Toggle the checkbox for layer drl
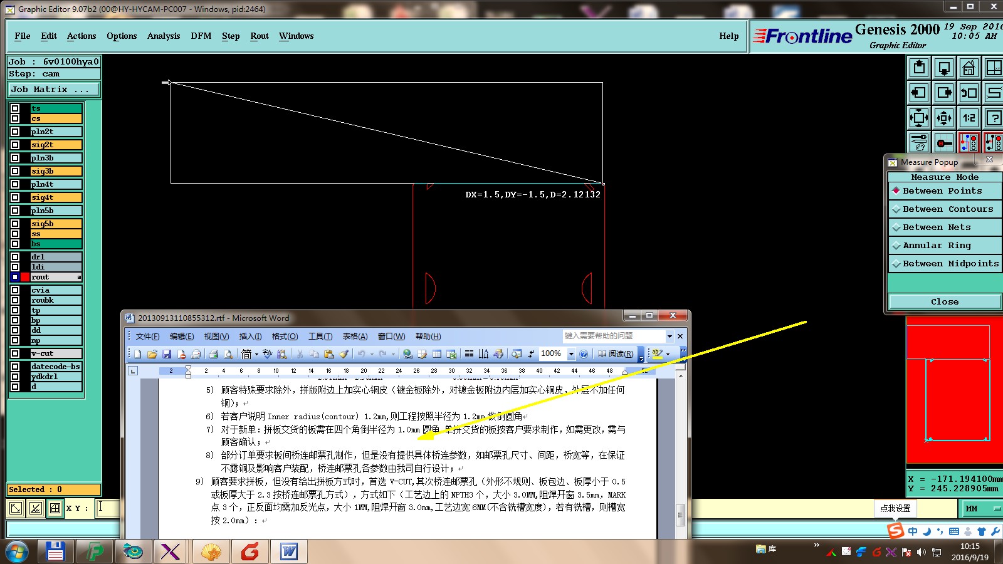 point(15,257)
